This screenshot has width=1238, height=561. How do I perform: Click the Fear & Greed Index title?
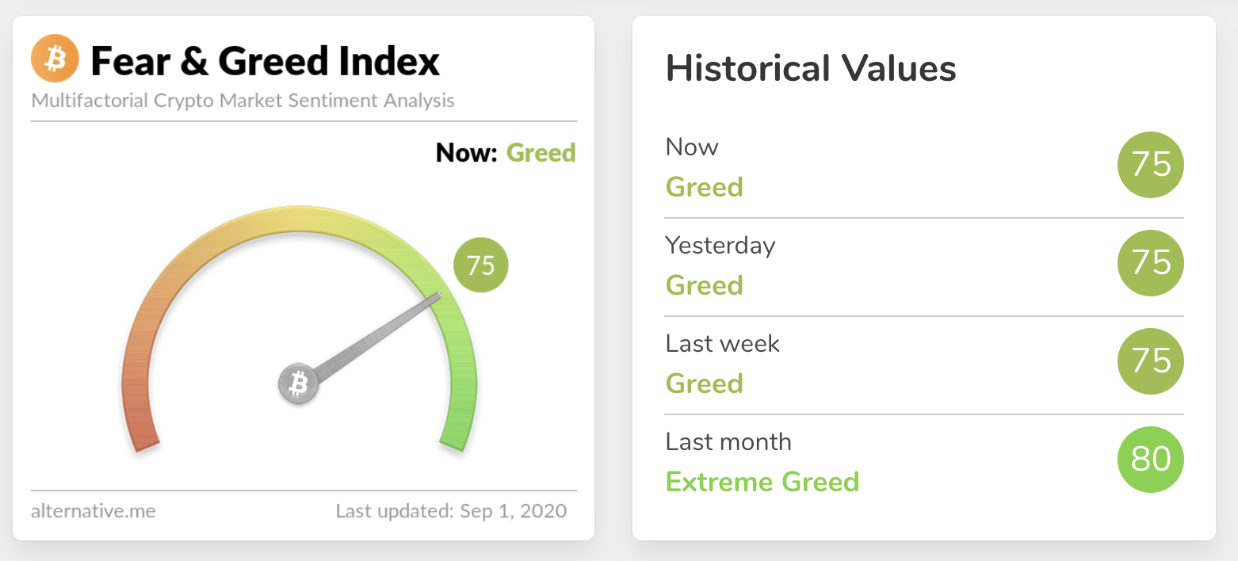pos(265,62)
